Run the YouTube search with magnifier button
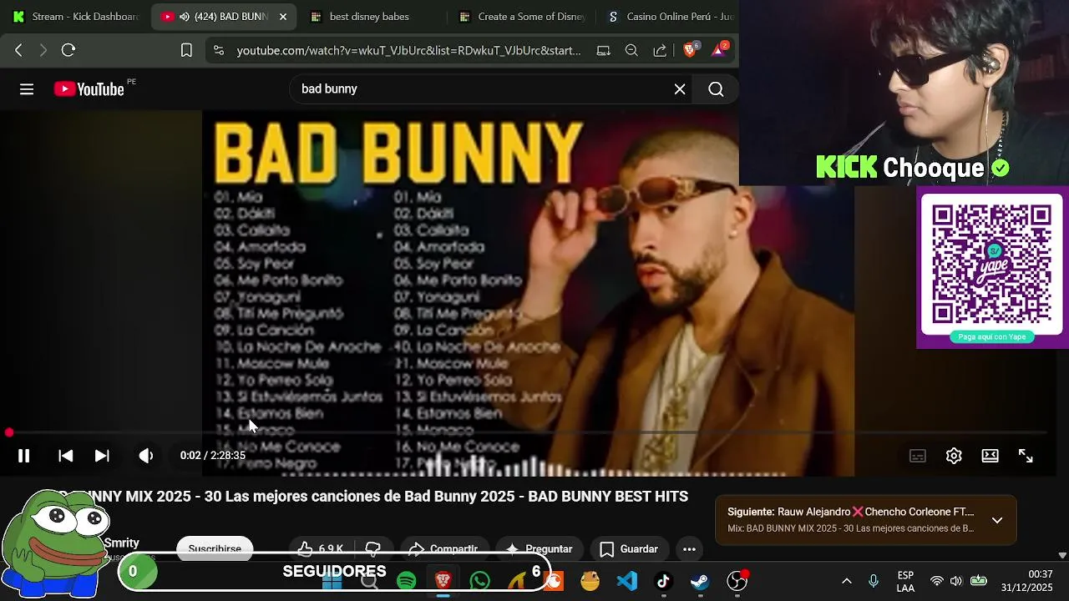This screenshot has height=601, width=1069. point(716,89)
